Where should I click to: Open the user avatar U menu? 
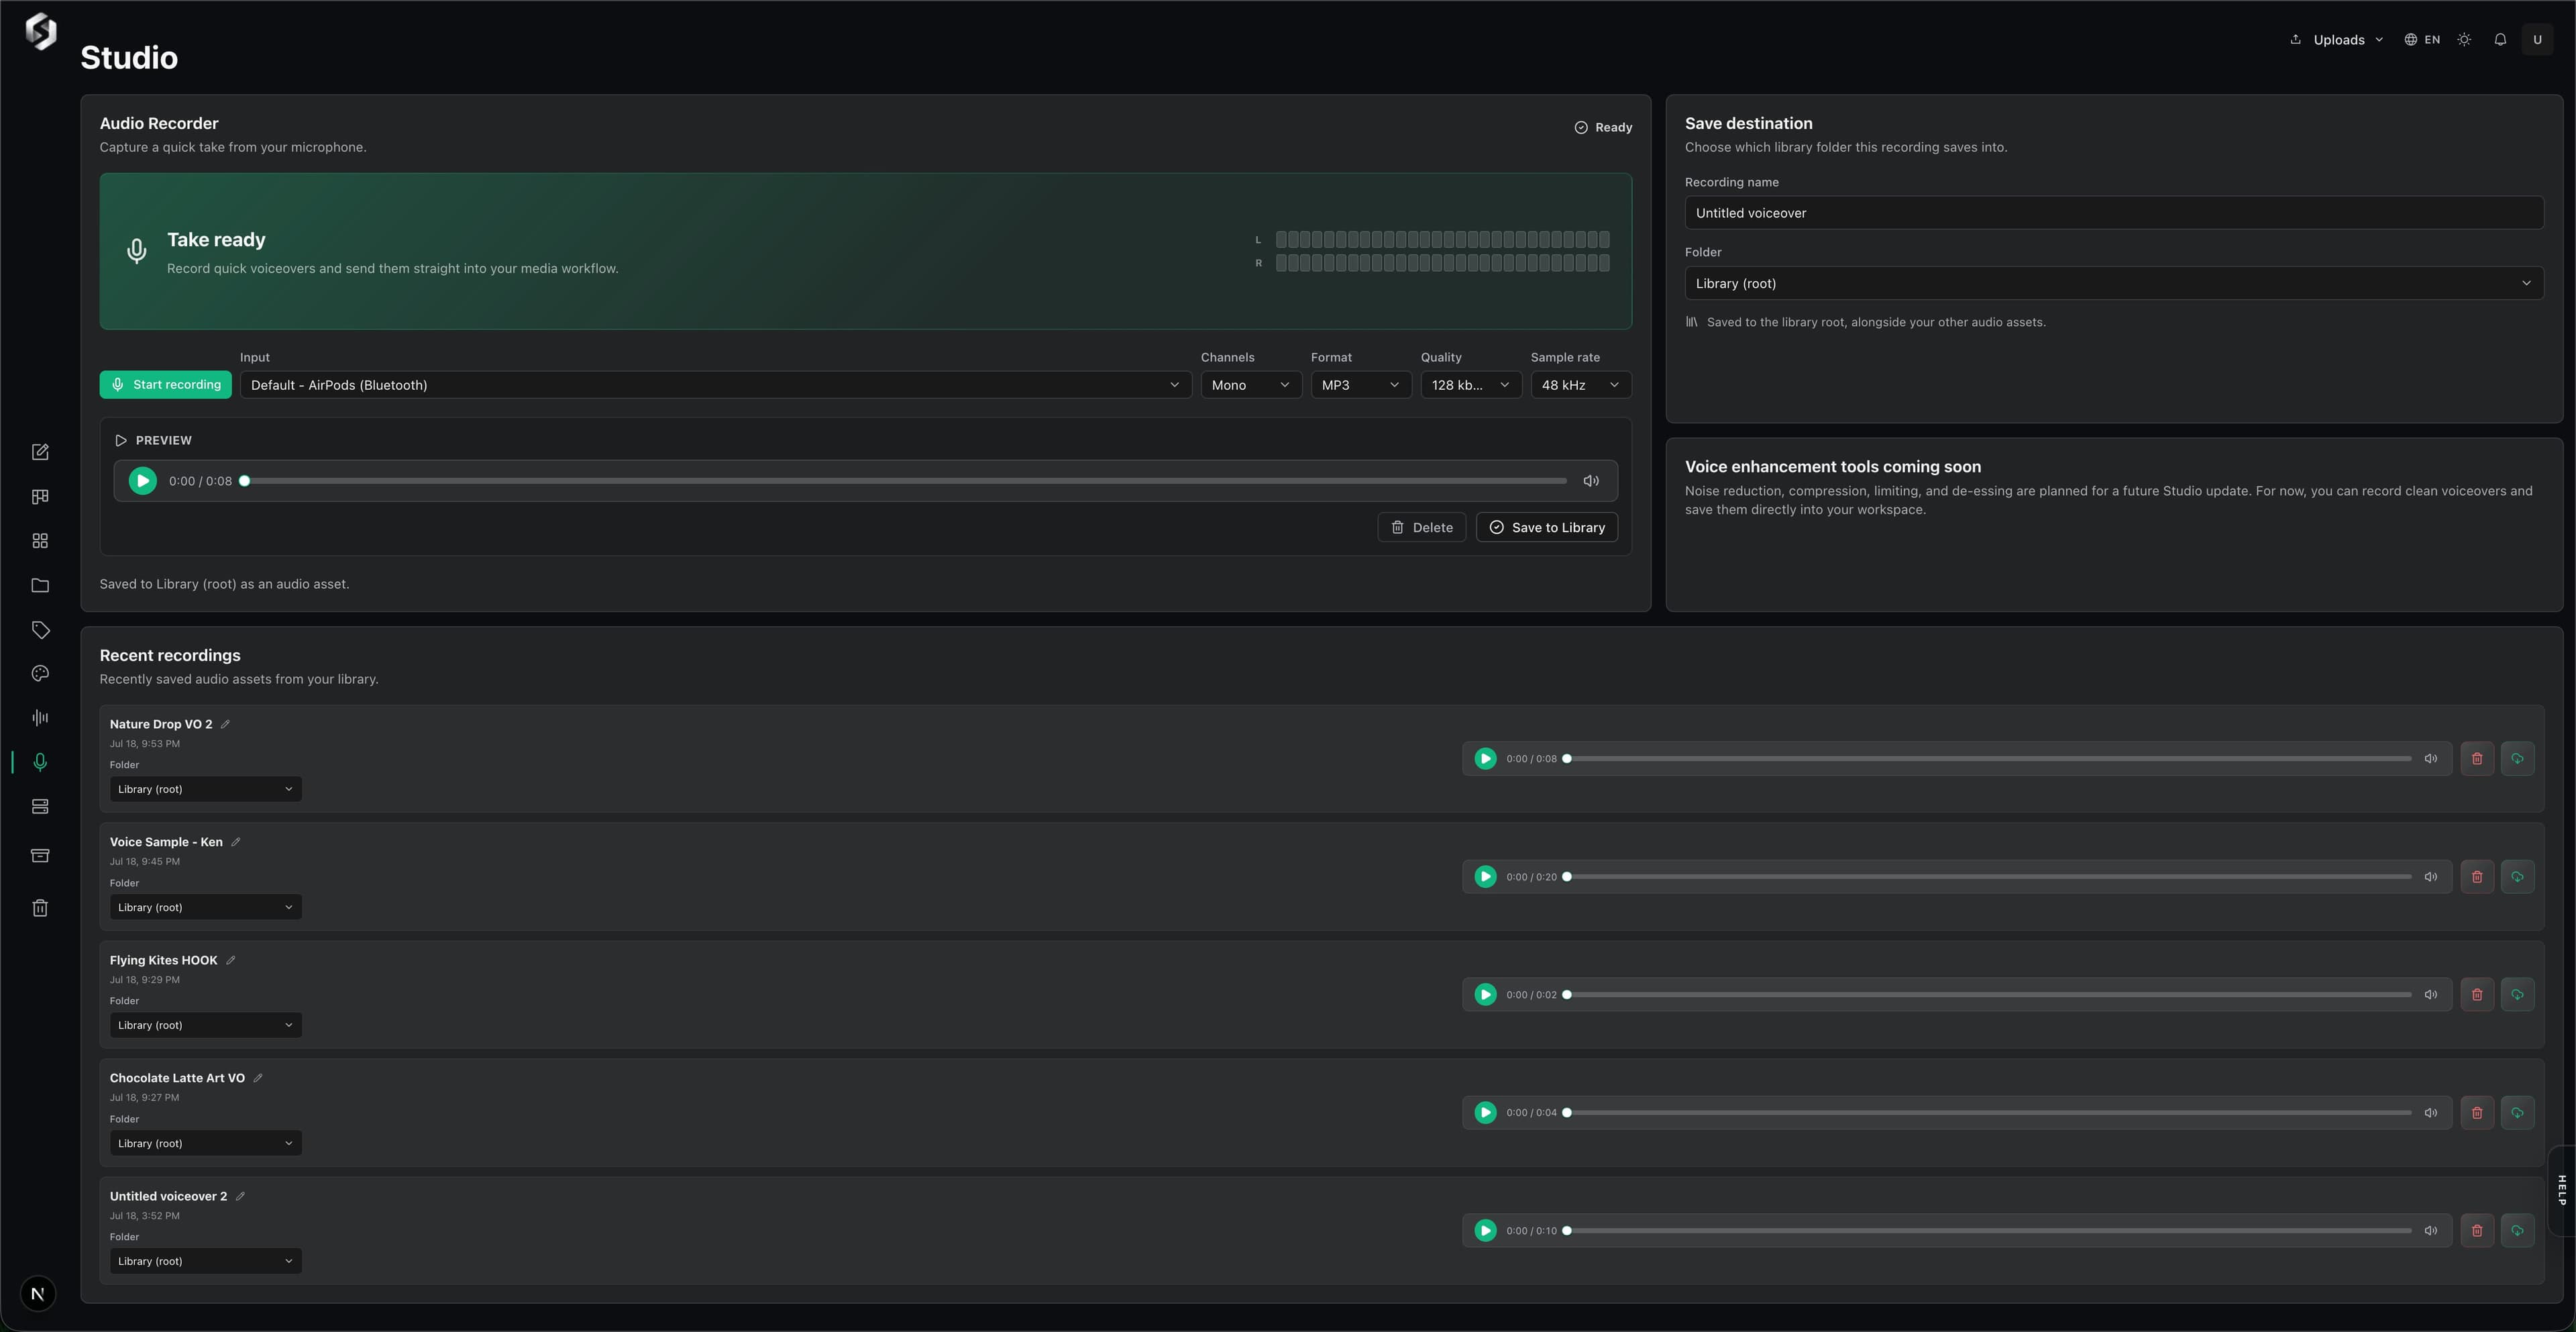(x=2537, y=40)
